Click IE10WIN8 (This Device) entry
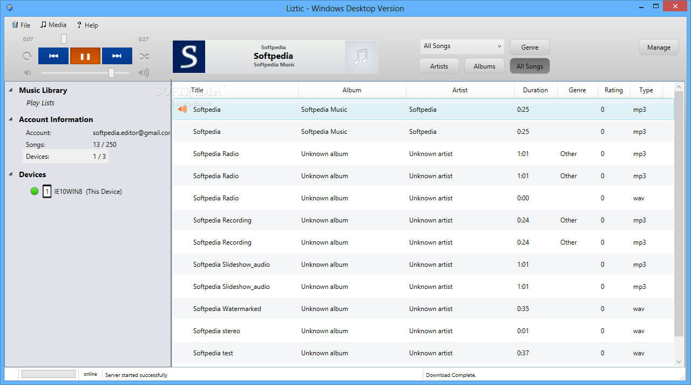The height and width of the screenshot is (385, 691). coord(88,191)
